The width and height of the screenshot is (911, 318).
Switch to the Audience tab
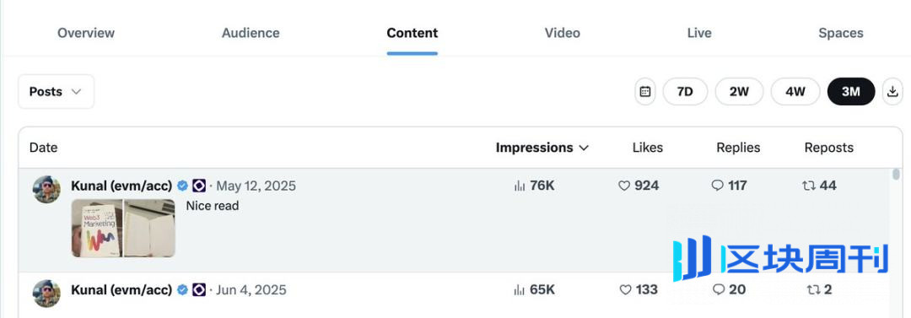click(x=251, y=33)
